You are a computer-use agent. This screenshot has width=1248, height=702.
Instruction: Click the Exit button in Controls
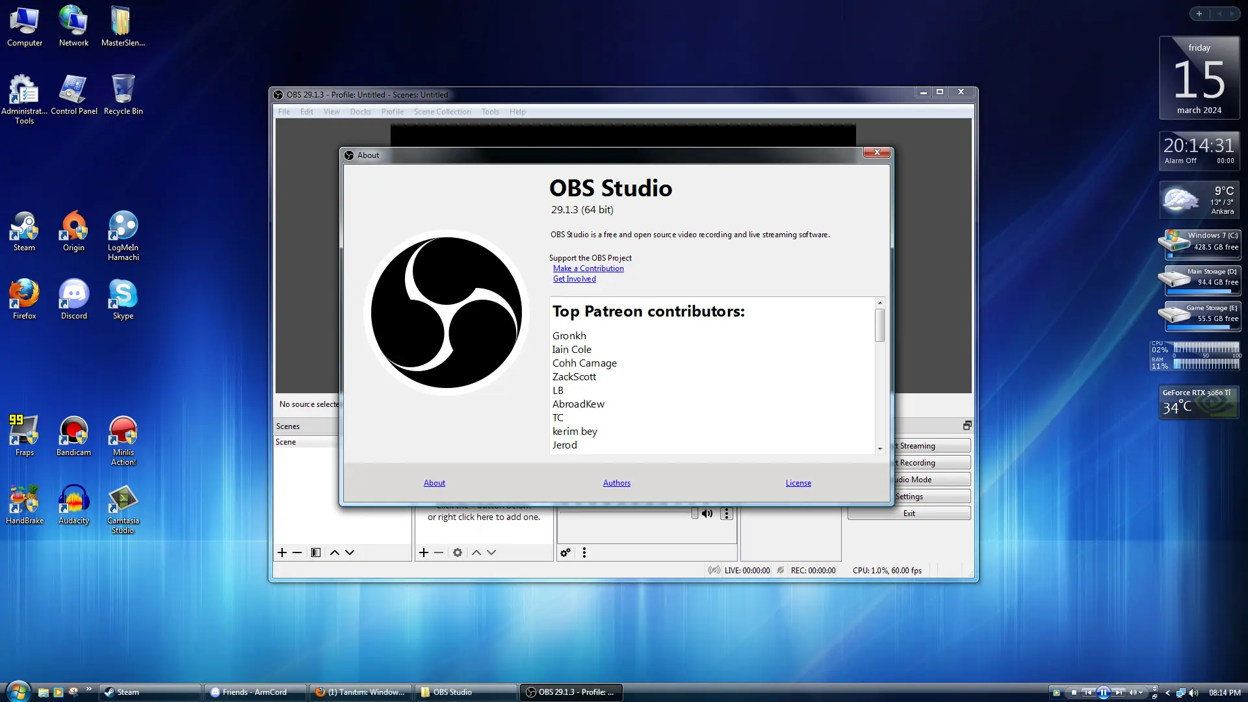[x=909, y=513]
